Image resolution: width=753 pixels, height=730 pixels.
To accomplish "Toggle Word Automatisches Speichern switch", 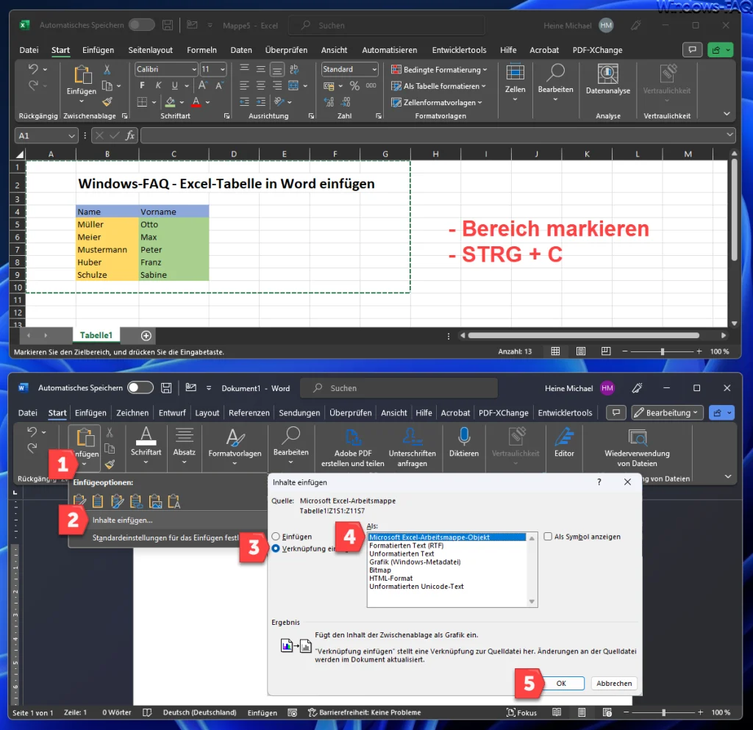I will [x=140, y=388].
